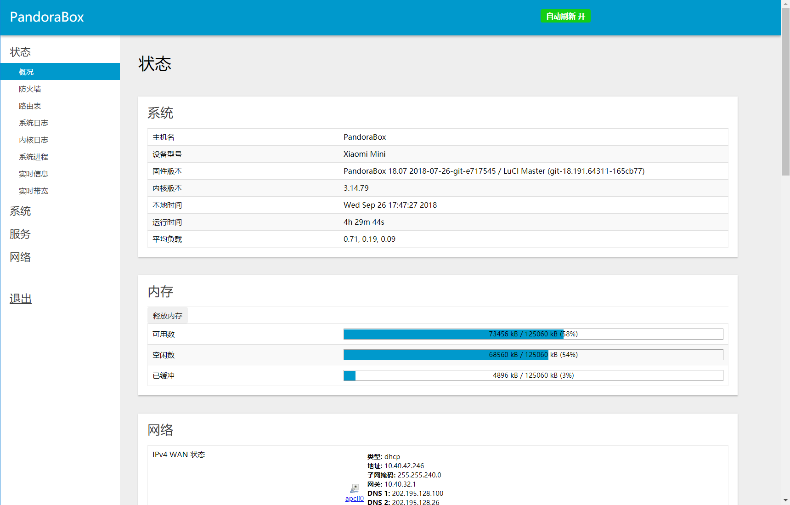Open 实时信息 realtime info page
Screen dimensions: 790x505
click(34, 174)
